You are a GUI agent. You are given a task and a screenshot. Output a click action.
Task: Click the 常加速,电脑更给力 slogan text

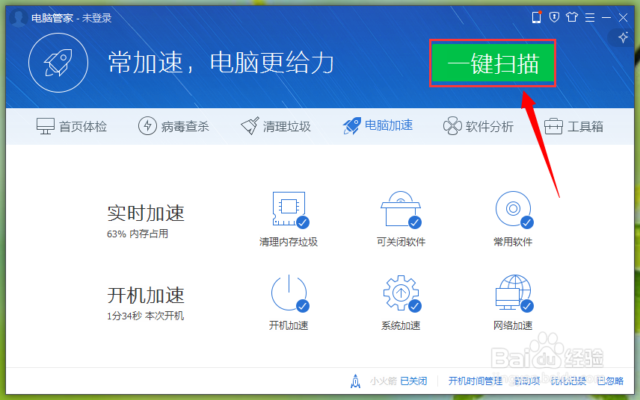(221, 63)
